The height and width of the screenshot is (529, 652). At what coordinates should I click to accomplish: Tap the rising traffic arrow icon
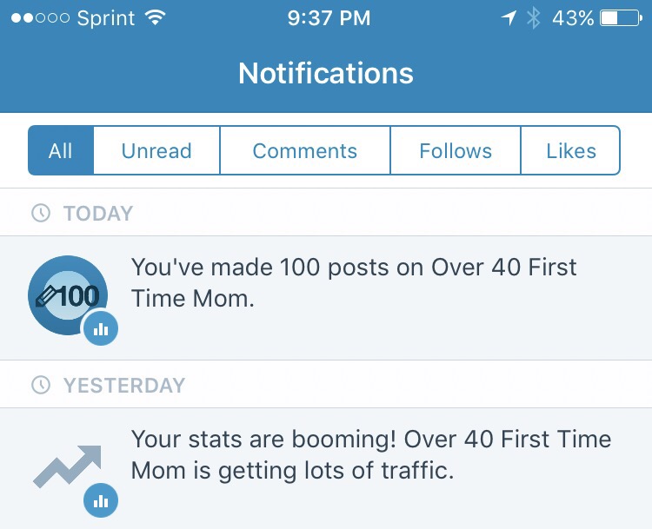coord(68,466)
